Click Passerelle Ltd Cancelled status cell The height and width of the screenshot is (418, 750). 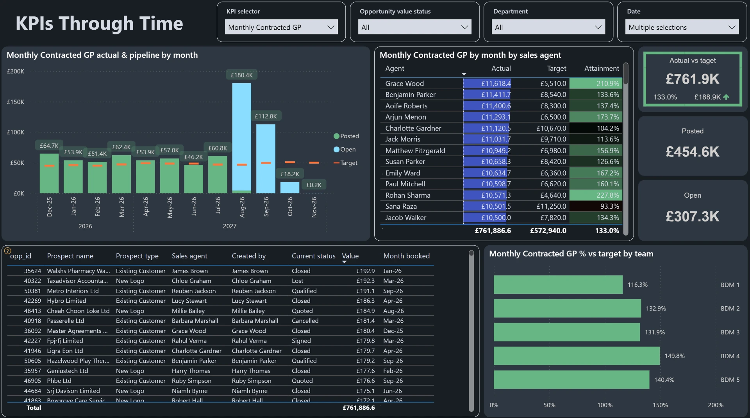tap(305, 321)
